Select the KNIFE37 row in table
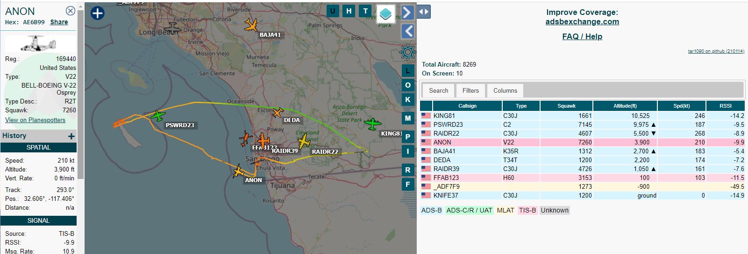Image resolution: width=748 pixels, height=254 pixels. click(x=583, y=195)
